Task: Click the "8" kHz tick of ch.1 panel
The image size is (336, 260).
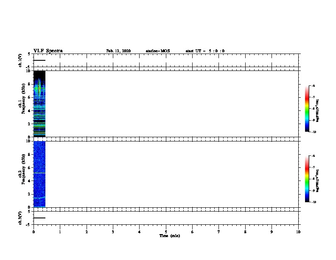Action: 29,84
